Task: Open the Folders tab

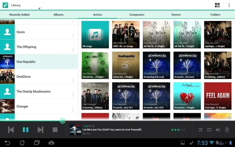Action: click(215, 14)
